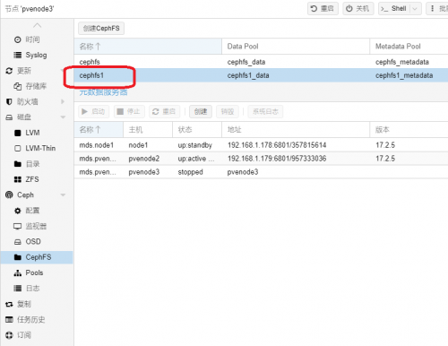The width and height of the screenshot is (448, 346).
Task: Collapse the 磁盘 disk group arrow
Action: (x=63, y=117)
